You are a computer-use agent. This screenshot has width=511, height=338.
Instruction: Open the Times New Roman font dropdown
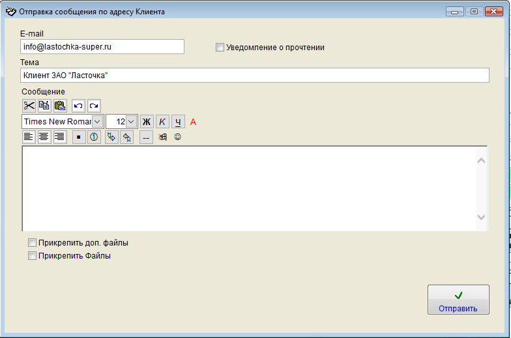click(x=98, y=122)
